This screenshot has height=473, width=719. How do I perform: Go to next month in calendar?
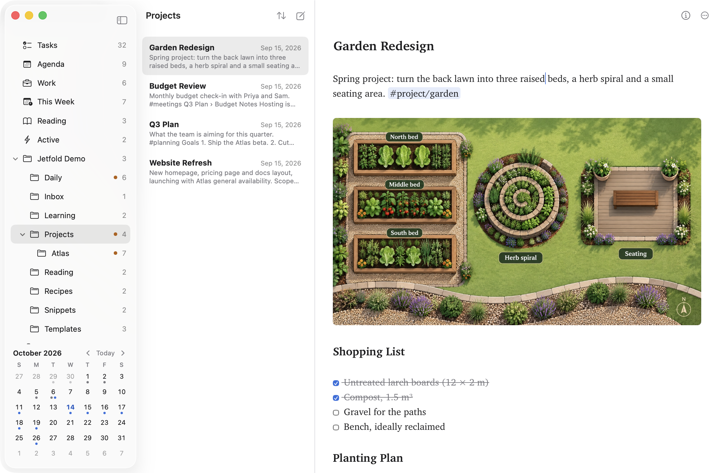[123, 353]
